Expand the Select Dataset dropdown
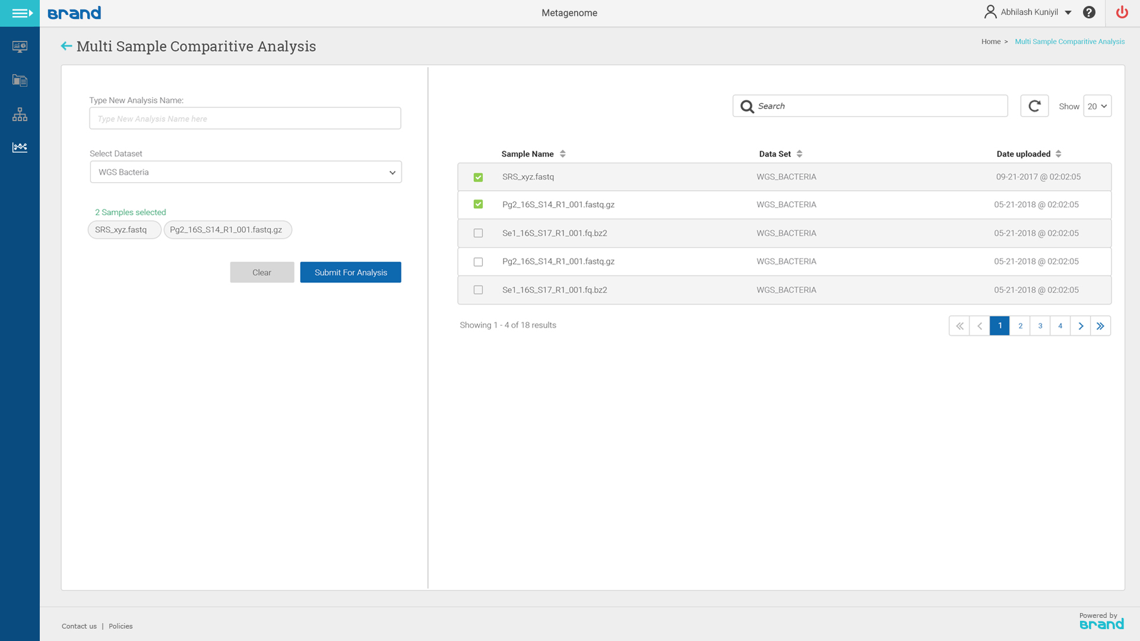 point(246,173)
